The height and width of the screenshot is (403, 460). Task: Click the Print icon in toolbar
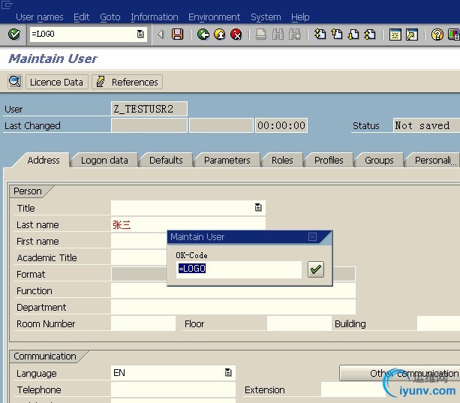click(261, 35)
